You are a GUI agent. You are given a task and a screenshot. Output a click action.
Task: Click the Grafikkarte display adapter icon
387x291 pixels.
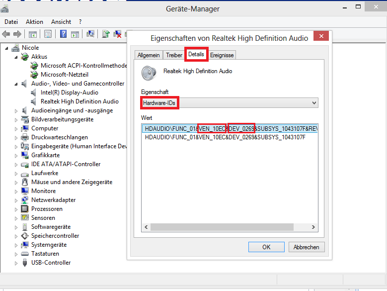click(25, 155)
